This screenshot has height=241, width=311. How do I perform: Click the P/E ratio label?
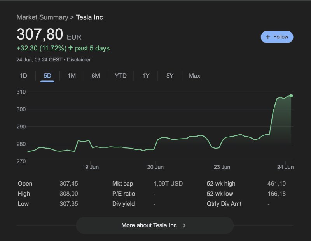(124, 194)
